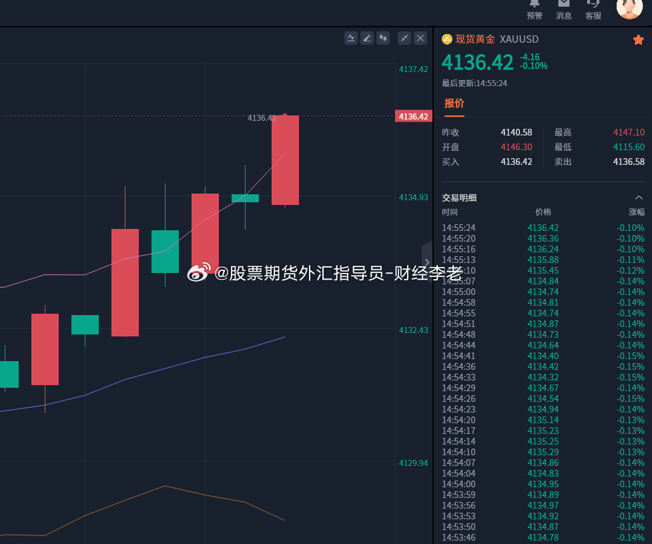Switch to the 报价 tab

pos(454,103)
